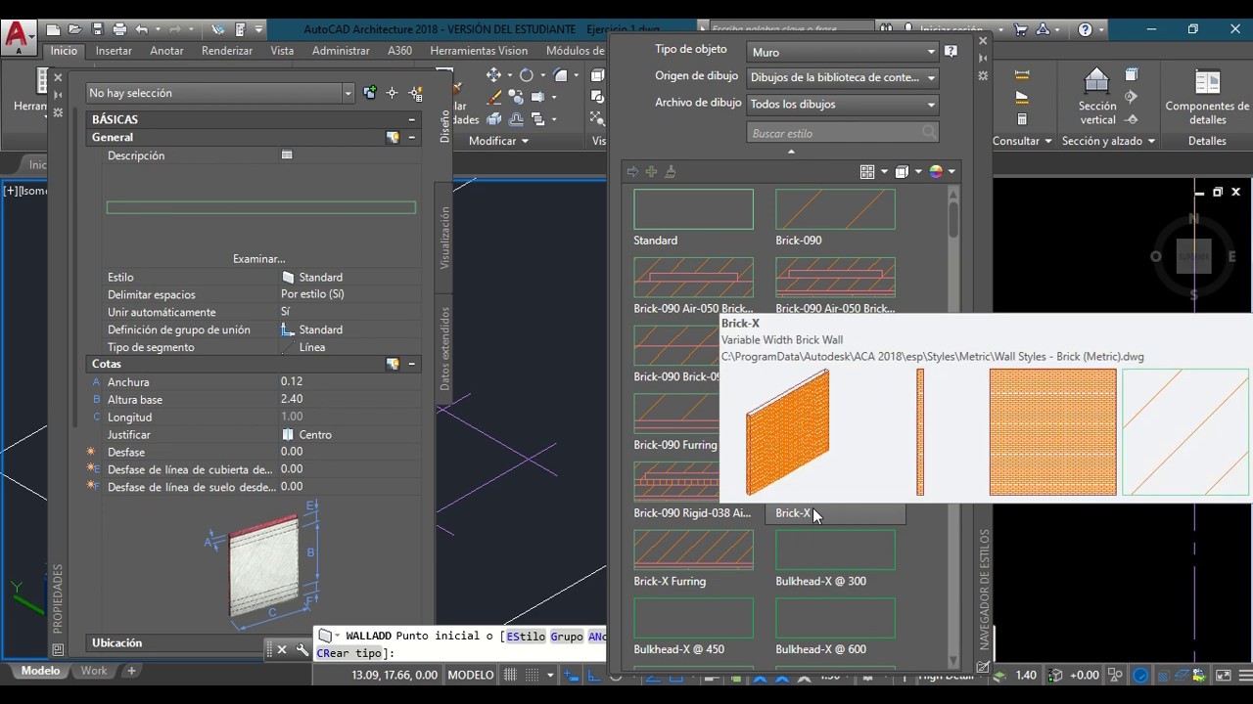The width and height of the screenshot is (1253, 704).
Task: Click the select objects crosshair icon in Properties palette
Action: pos(393,93)
